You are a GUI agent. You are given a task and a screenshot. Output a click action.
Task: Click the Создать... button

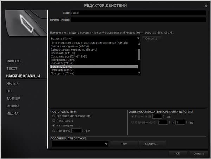pyautogui.click(x=152, y=144)
